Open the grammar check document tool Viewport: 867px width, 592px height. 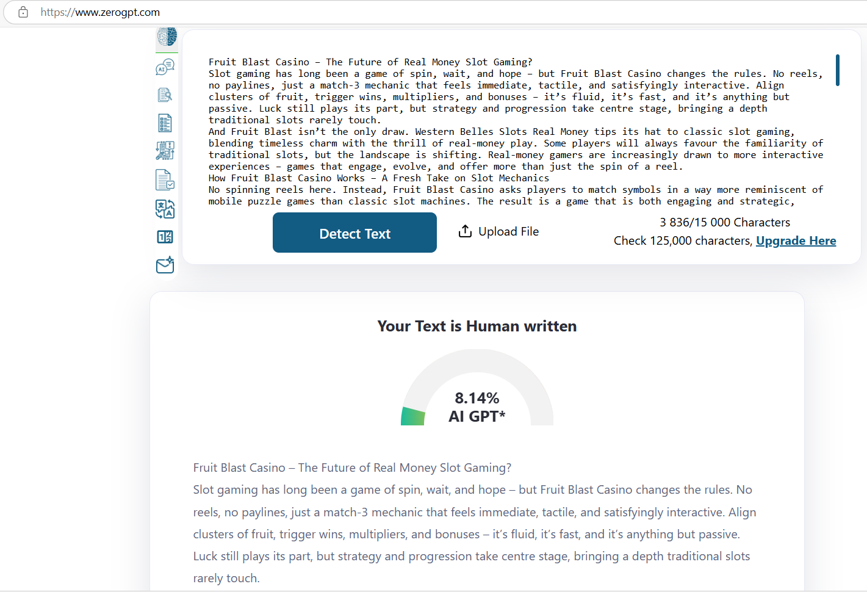165,180
